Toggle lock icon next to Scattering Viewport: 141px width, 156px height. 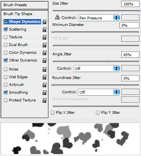pyautogui.click(x=45, y=29)
